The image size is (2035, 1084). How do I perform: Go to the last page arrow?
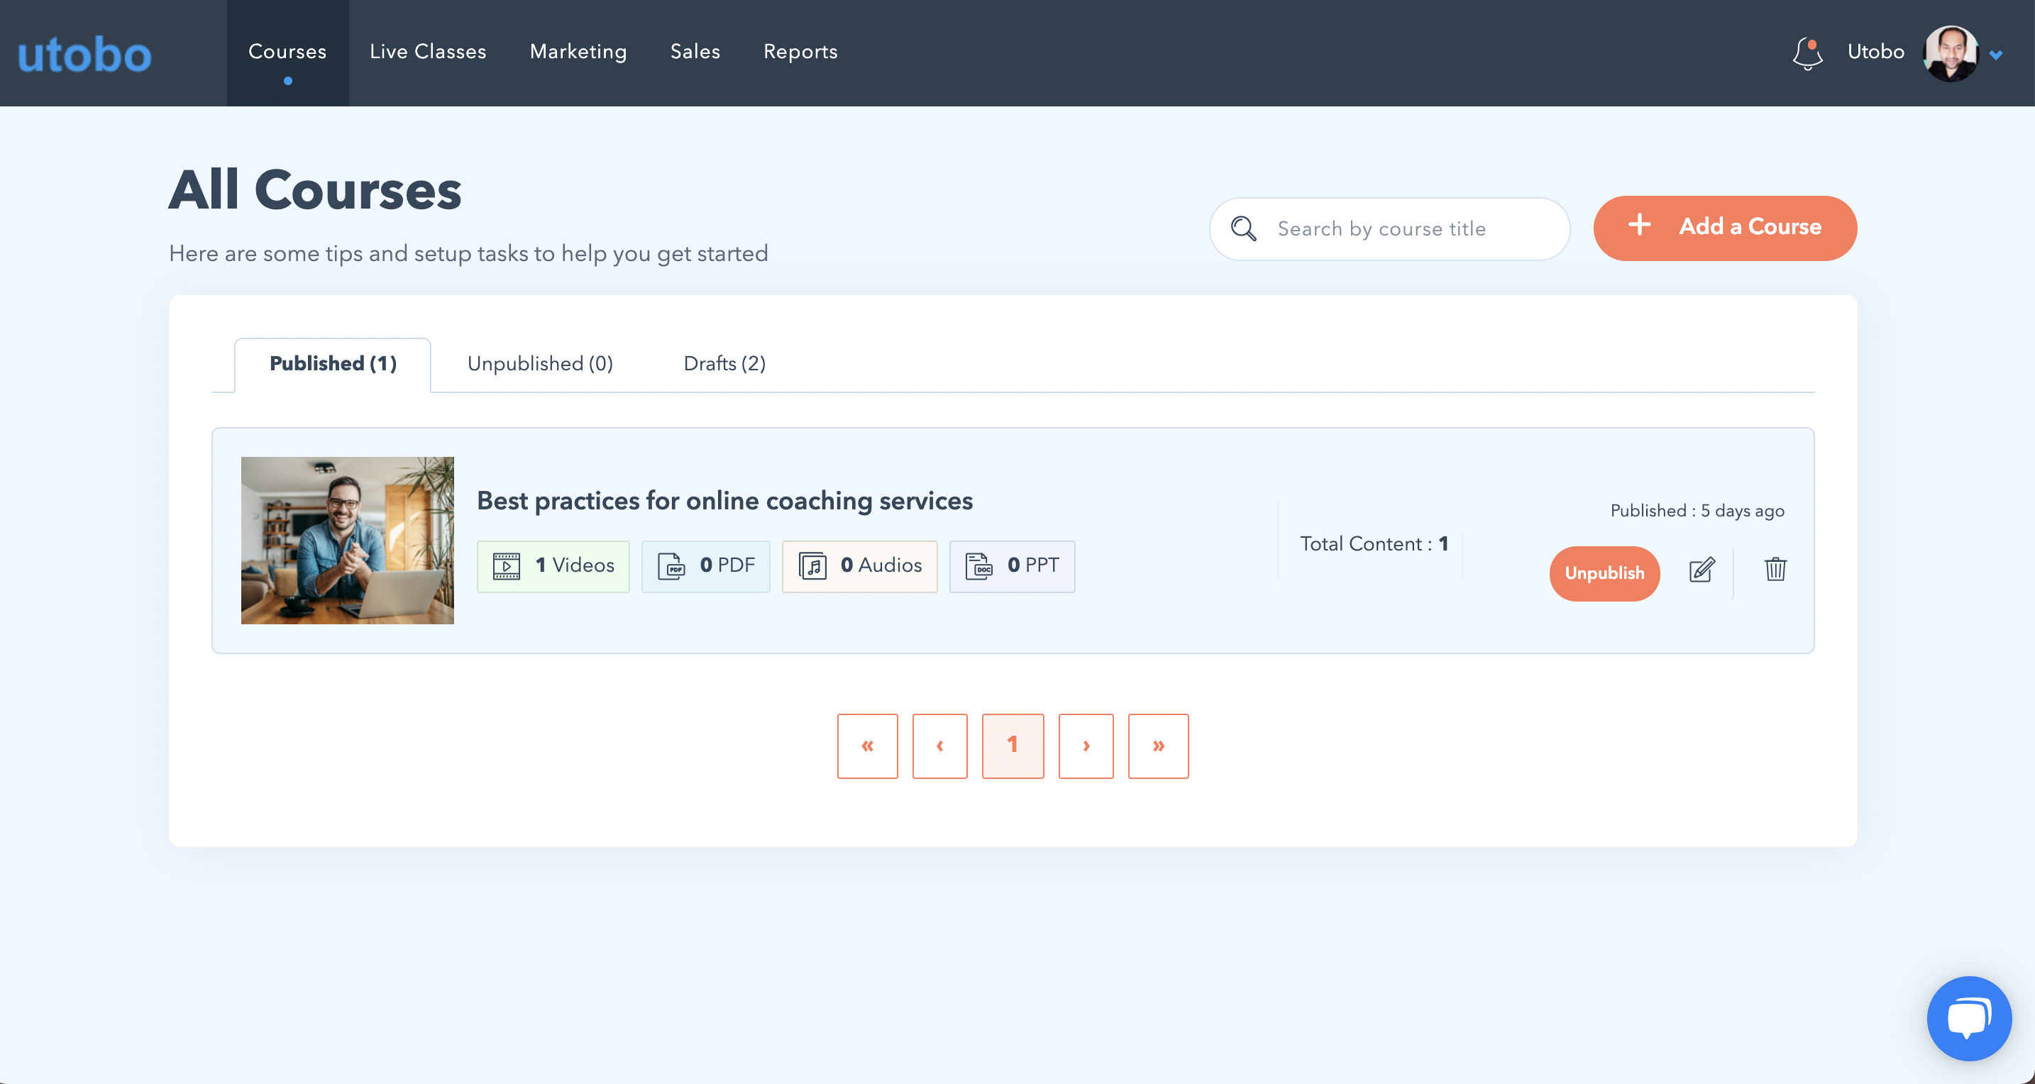point(1158,746)
